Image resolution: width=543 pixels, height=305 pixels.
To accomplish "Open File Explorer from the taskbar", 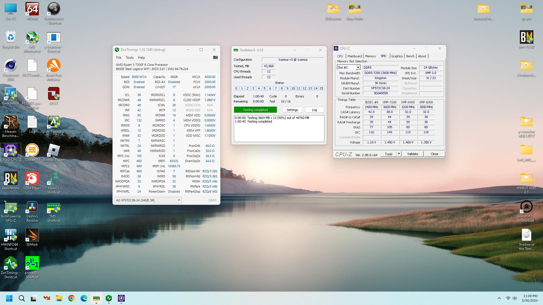I will 59,298.
